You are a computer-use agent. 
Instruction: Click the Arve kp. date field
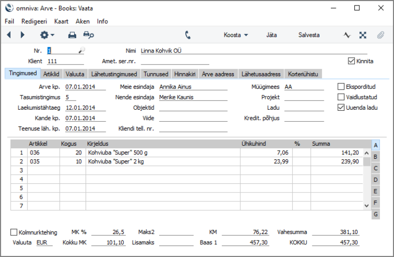(x=86, y=87)
